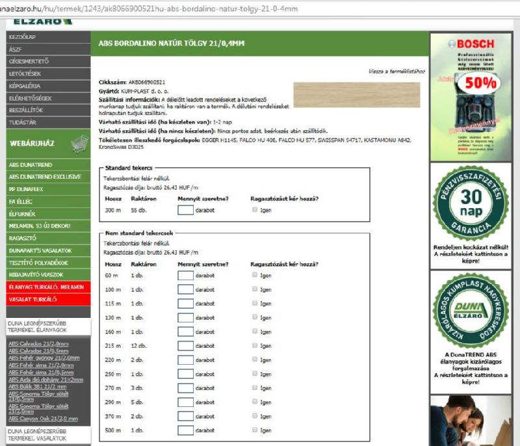The image size is (520, 446).
Task: Check Igen gluing for the 500 m roll
Action: click(x=255, y=430)
